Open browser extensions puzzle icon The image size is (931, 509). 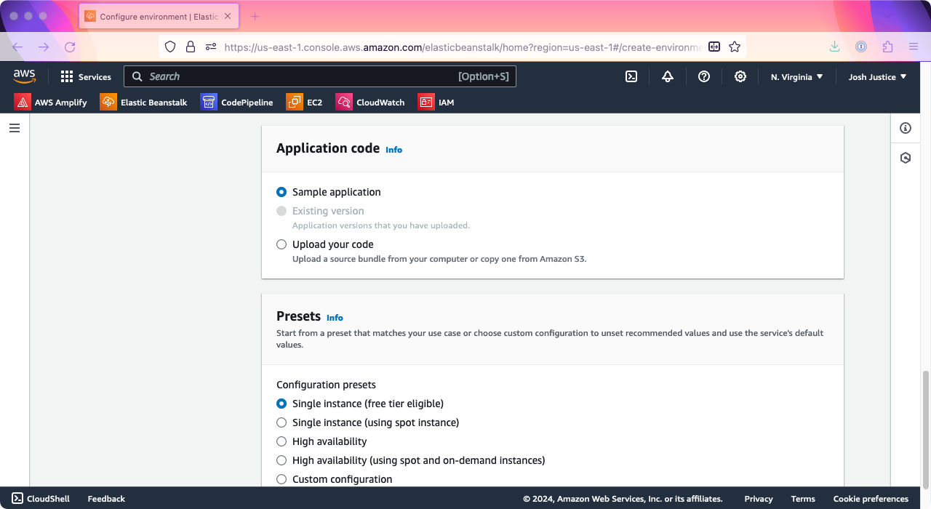pyautogui.click(x=887, y=47)
